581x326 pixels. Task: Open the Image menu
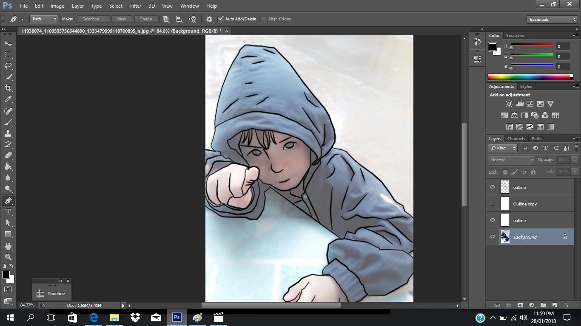pos(57,6)
